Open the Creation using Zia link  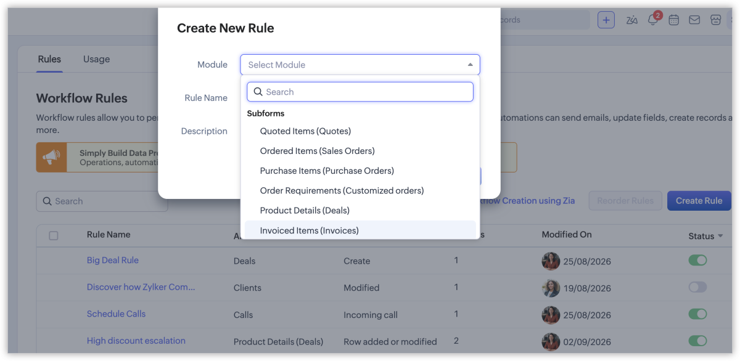coord(528,201)
